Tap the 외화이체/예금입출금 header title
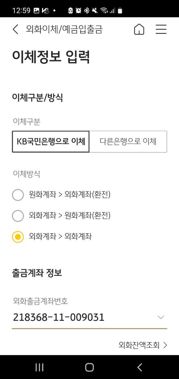 [64, 29]
